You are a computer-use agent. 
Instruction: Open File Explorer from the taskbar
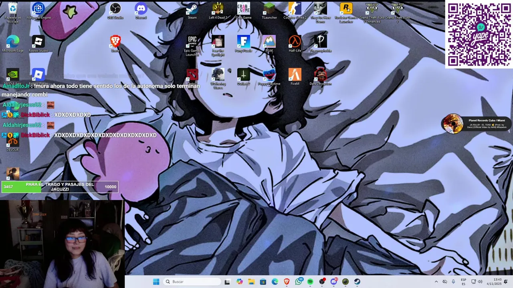click(x=251, y=282)
